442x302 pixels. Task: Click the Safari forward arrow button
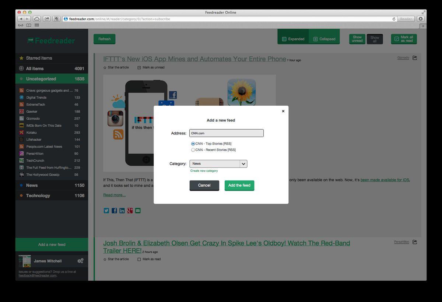27,19
